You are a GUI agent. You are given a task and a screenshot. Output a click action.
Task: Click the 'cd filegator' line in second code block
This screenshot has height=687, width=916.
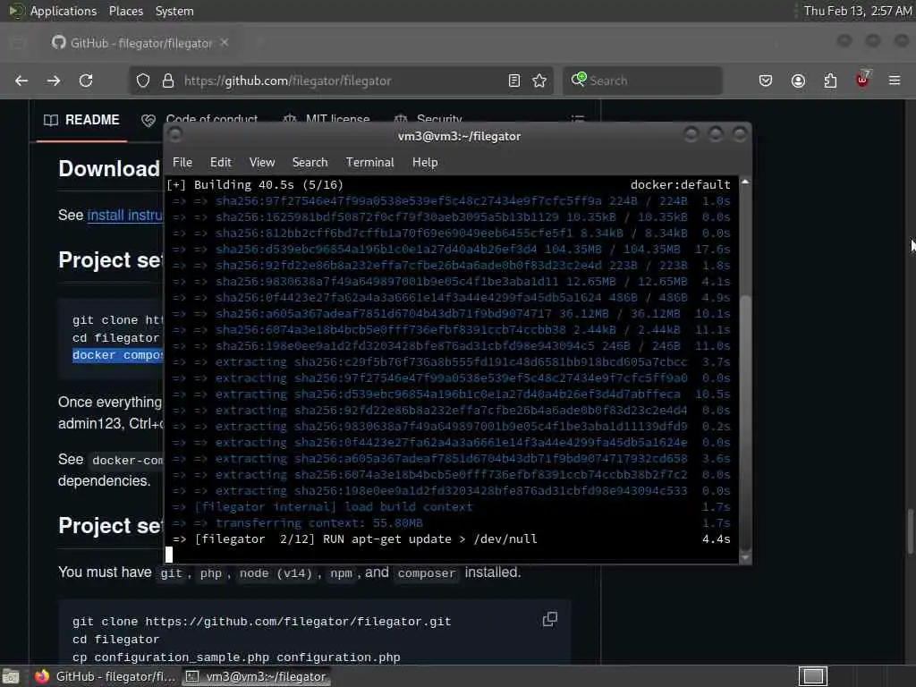115,639
